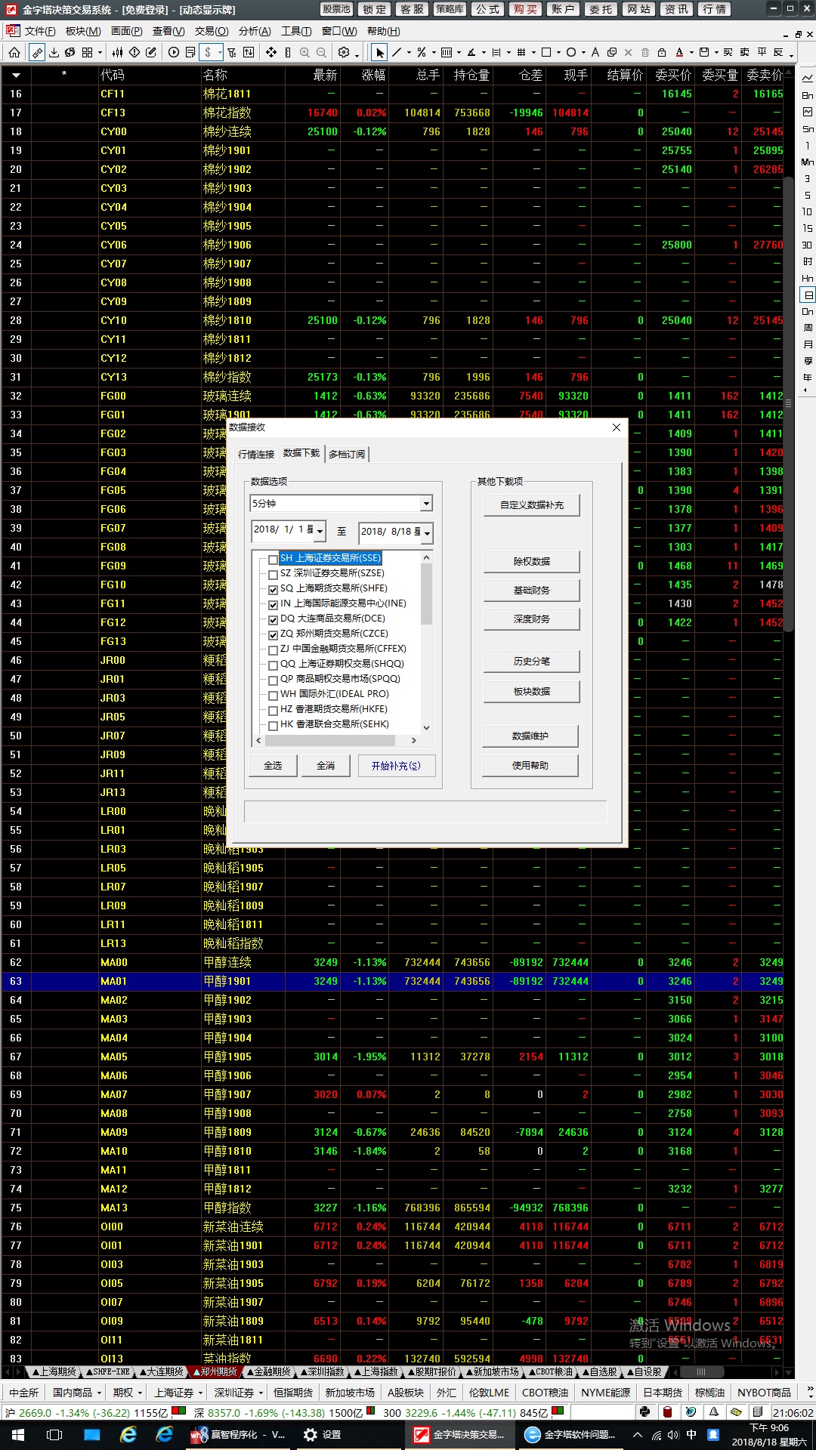Viewport: 816px width, 1450px height.
Task: Select the percent drawing tool
Action: coord(422,52)
